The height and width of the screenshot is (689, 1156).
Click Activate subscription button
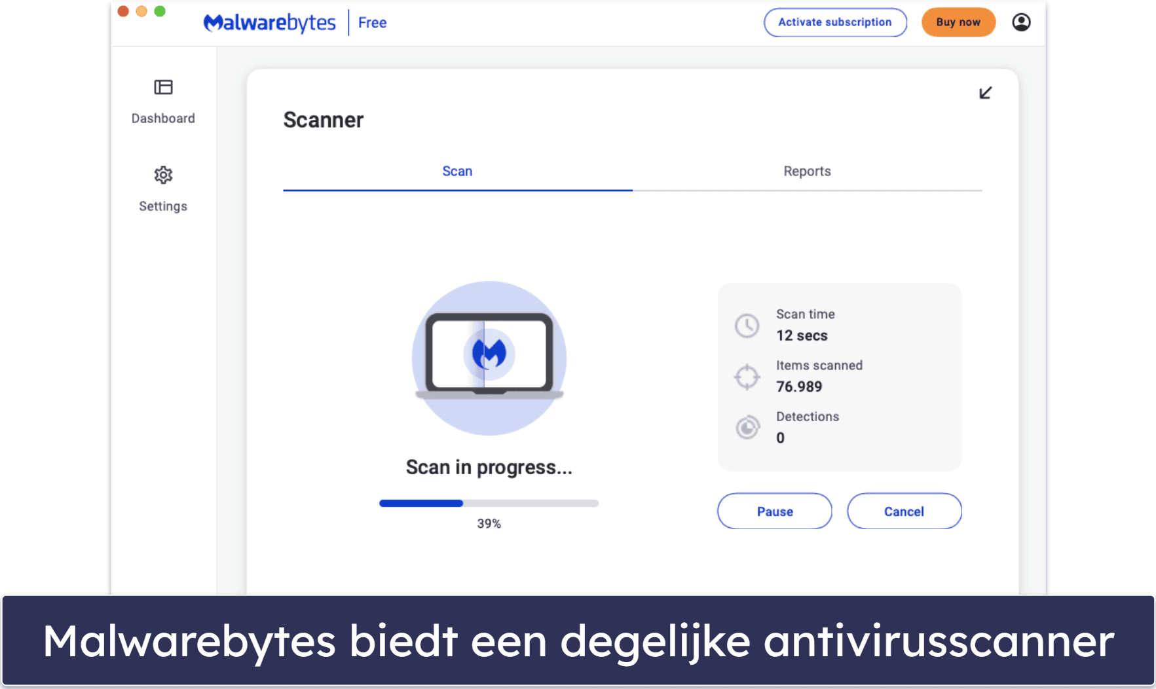[835, 22]
